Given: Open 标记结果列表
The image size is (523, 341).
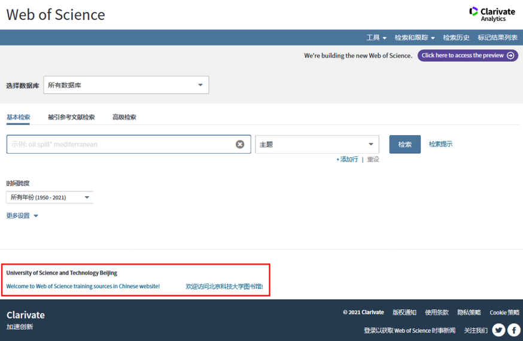Looking at the screenshot, I should tap(497, 38).
